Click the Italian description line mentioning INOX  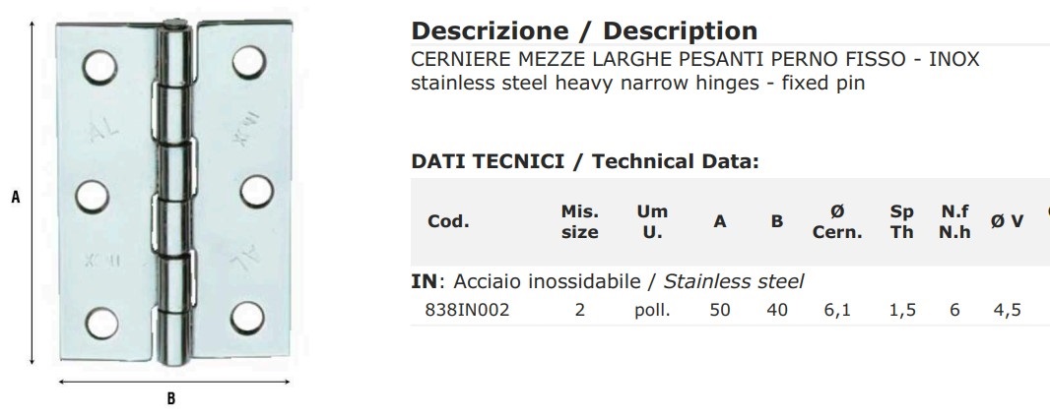point(694,59)
